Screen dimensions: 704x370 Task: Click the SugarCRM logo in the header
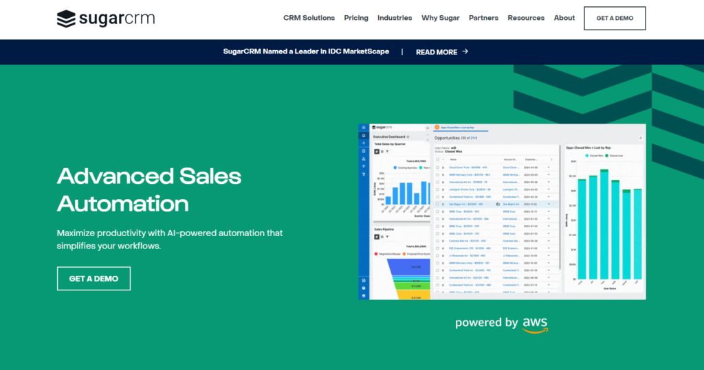(x=105, y=19)
